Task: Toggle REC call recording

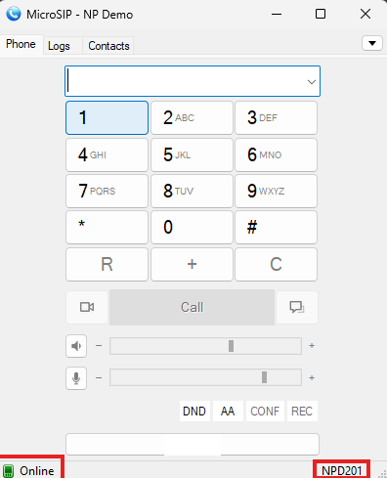Action: point(302,412)
